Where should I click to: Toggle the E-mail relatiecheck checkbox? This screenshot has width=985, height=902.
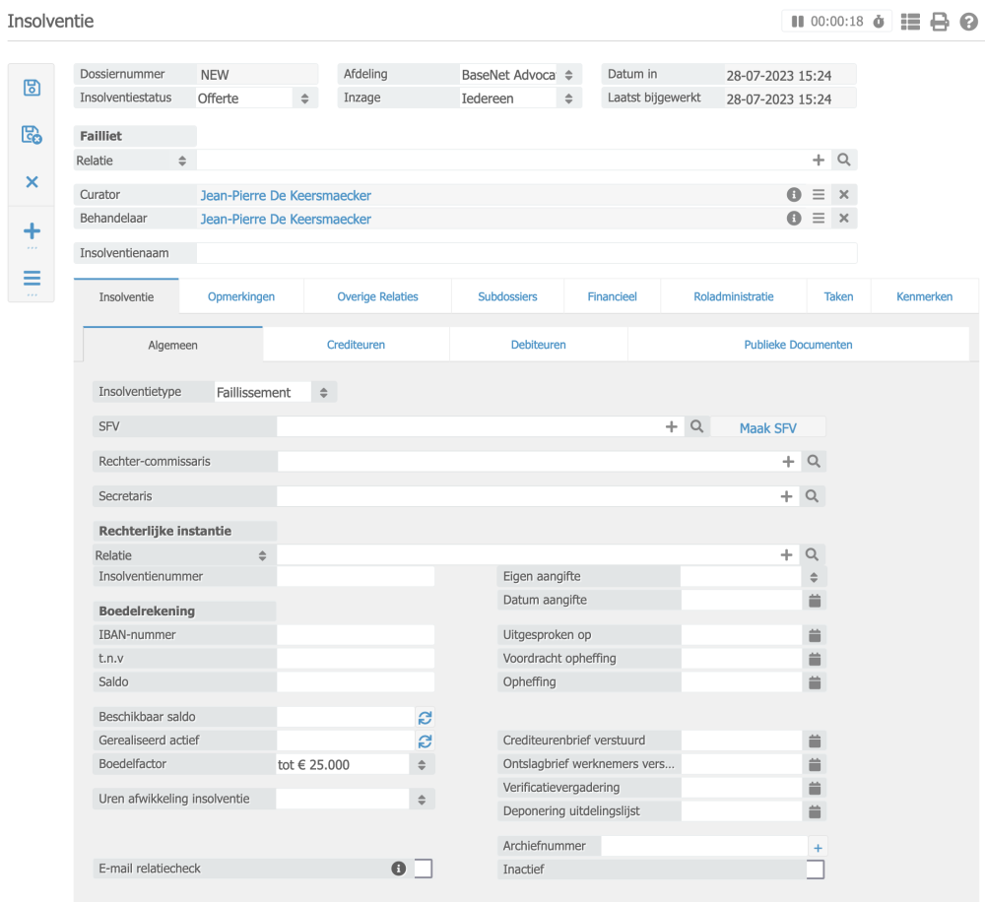[424, 869]
